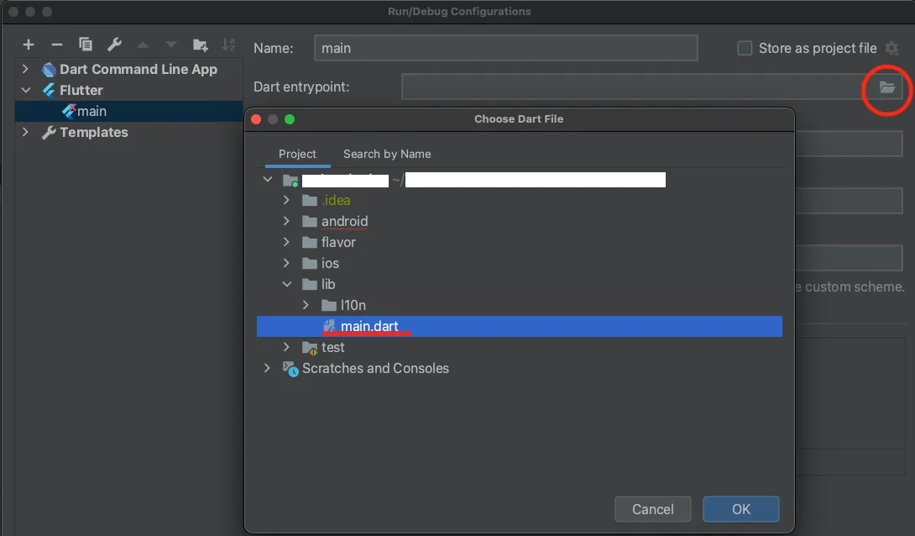Expand the Dart Command Line App node
The height and width of the screenshot is (536, 915).
pos(25,69)
